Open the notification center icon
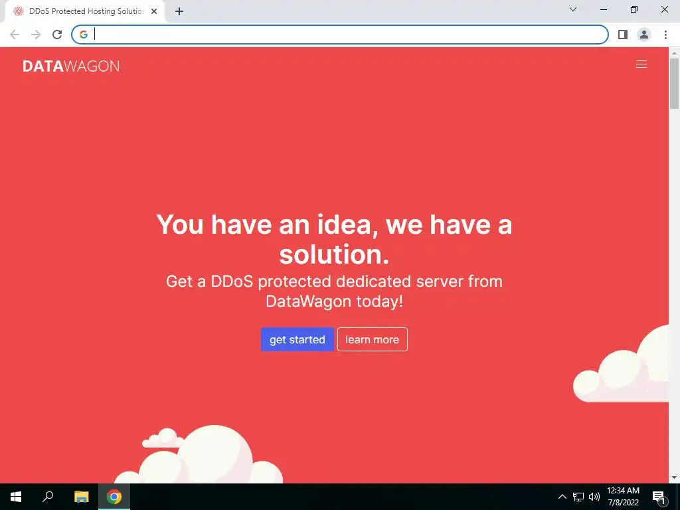The width and height of the screenshot is (680, 510). tap(659, 497)
